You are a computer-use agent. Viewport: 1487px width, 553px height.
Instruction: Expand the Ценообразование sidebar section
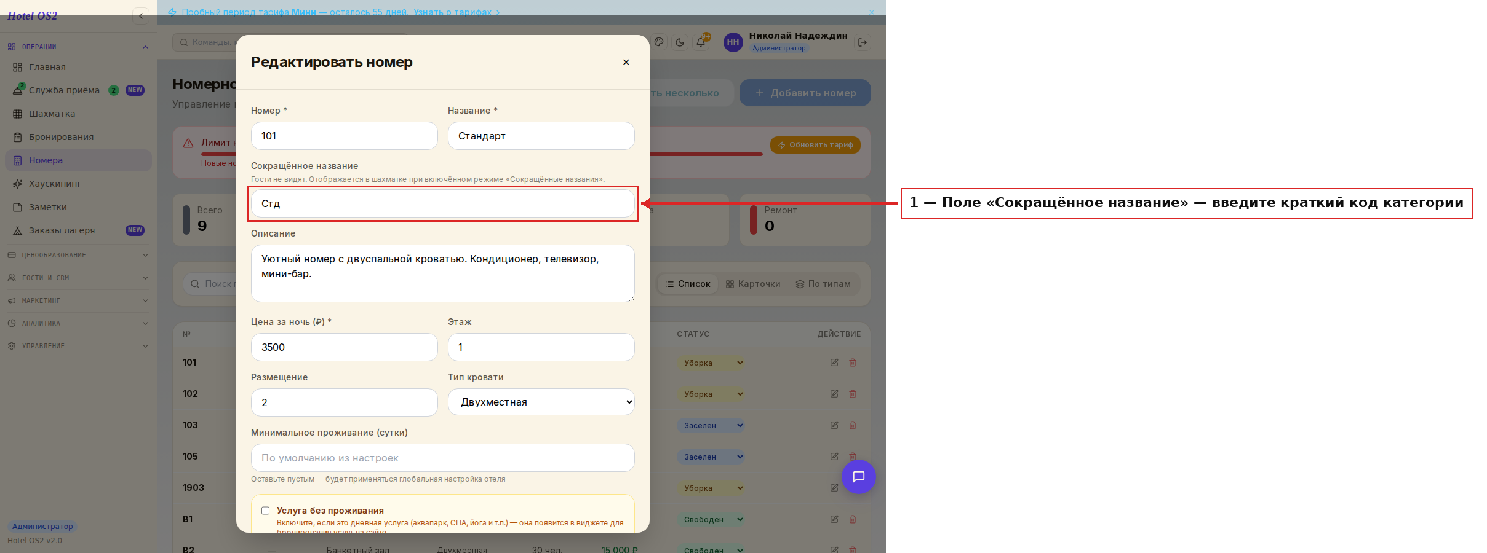[x=78, y=255]
